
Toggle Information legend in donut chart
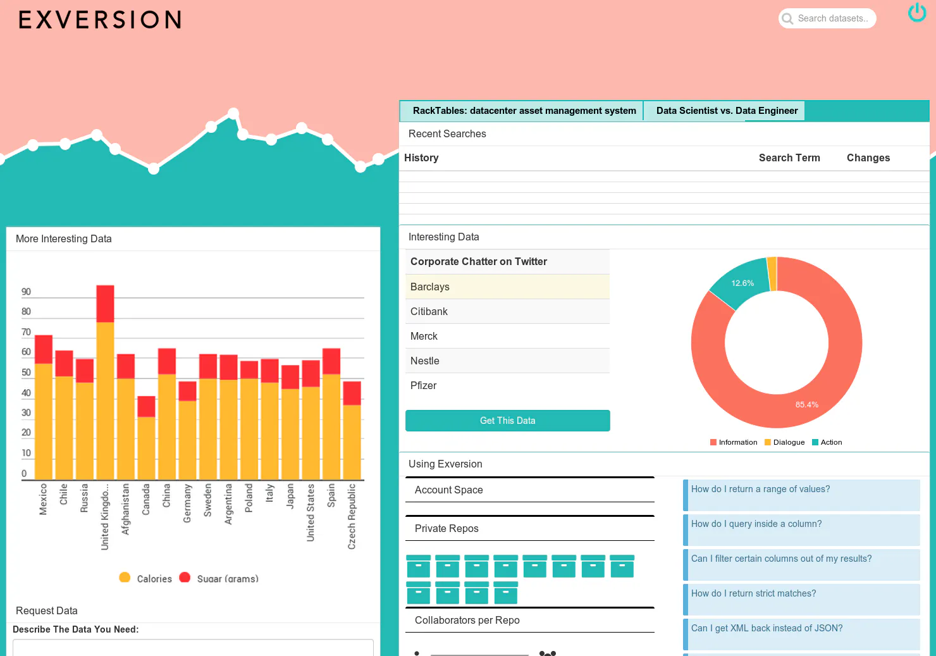[734, 442]
